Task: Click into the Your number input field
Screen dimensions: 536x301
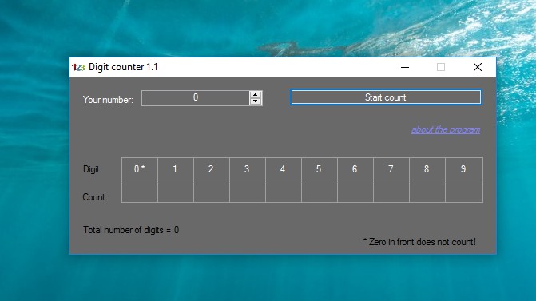Action: click(195, 98)
